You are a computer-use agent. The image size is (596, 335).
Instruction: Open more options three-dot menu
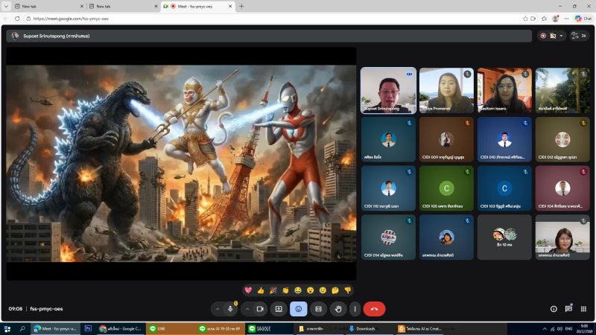pyautogui.click(x=355, y=308)
